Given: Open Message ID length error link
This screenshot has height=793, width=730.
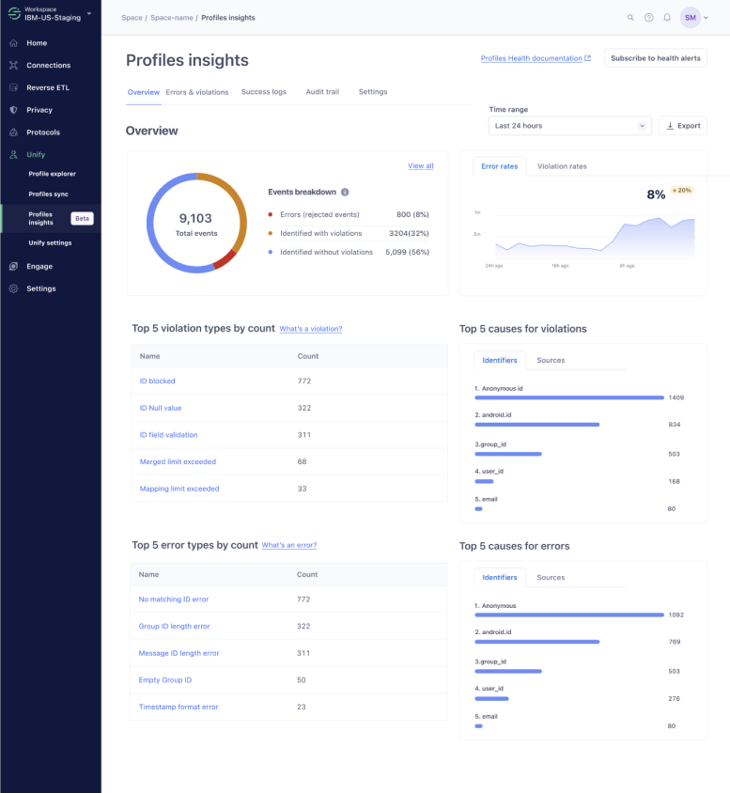Looking at the screenshot, I should (179, 653).
